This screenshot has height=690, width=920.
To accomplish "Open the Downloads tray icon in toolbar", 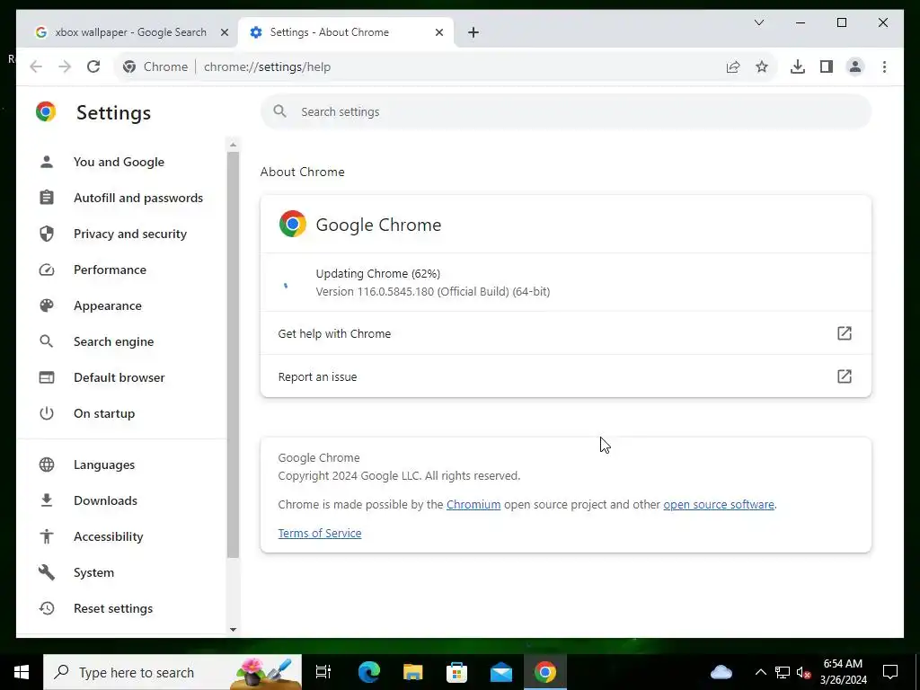I will (798, 66).
